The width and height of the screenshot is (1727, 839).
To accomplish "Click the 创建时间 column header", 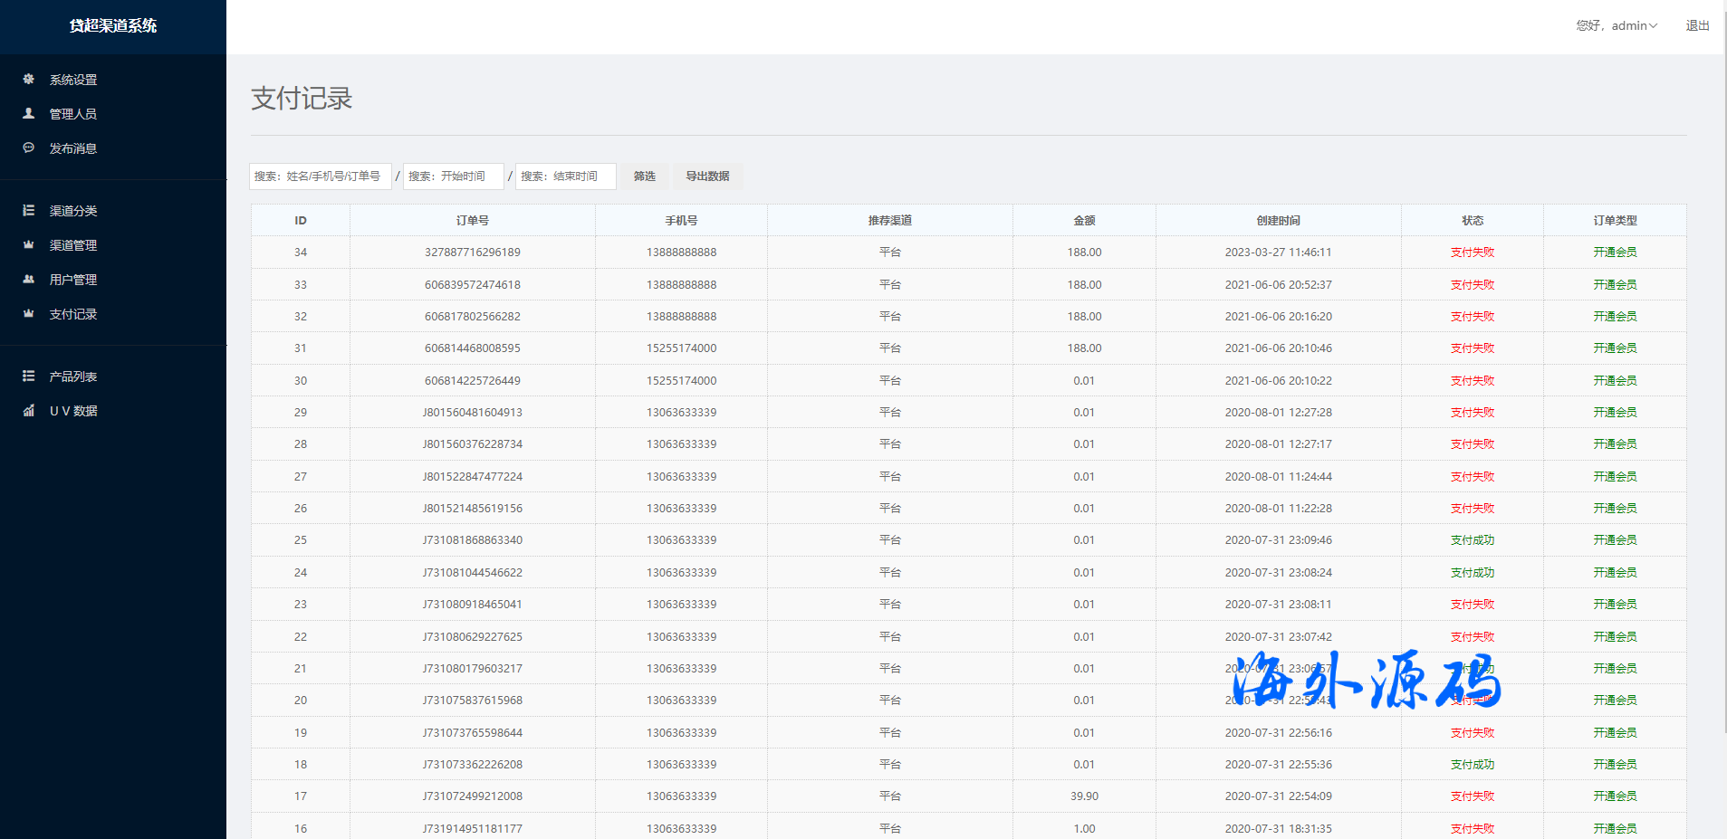I will pos(1278,221).
